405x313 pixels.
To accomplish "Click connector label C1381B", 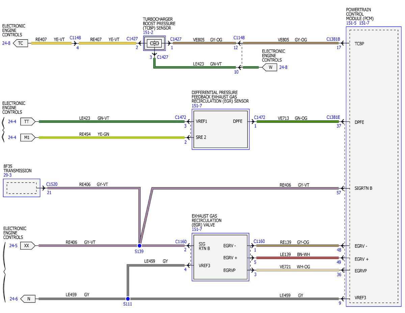I will pos(333,39).
